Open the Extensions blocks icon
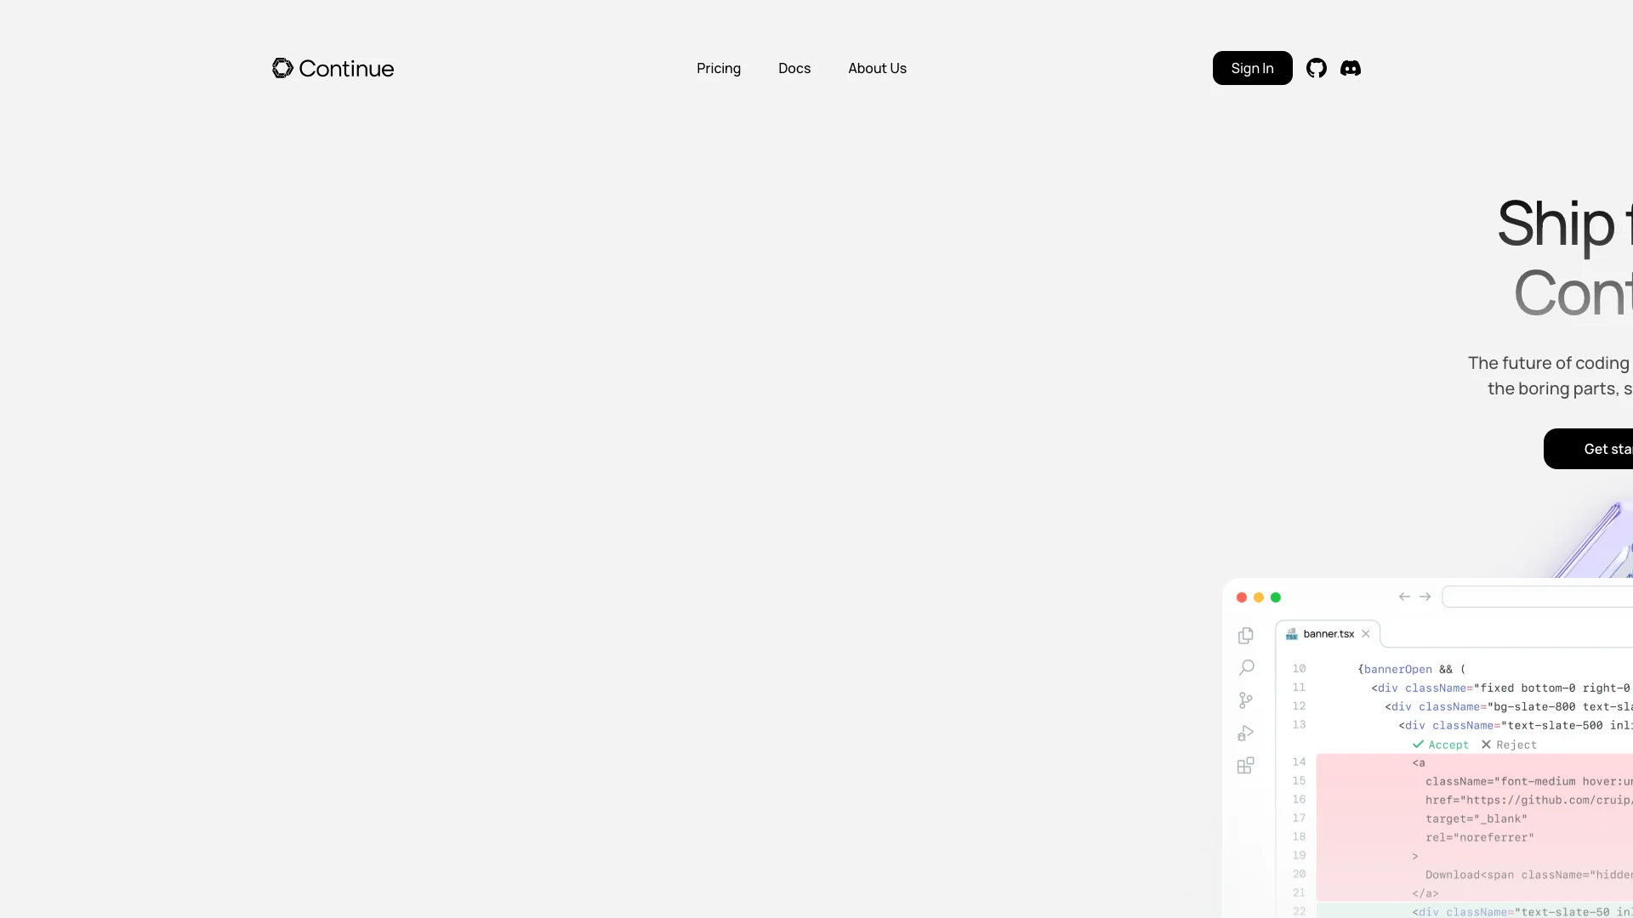1633x918 pixels. (x=1246, y=766)
